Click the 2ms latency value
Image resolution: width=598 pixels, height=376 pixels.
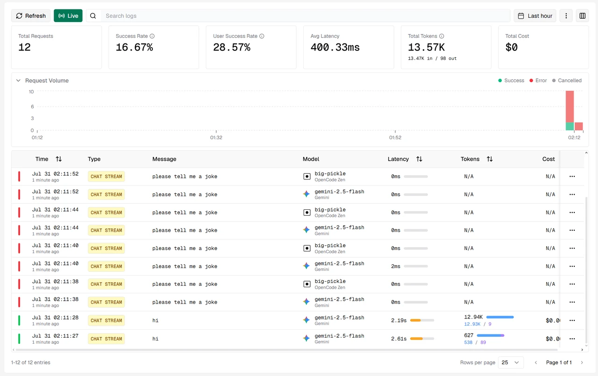[396, 266]
